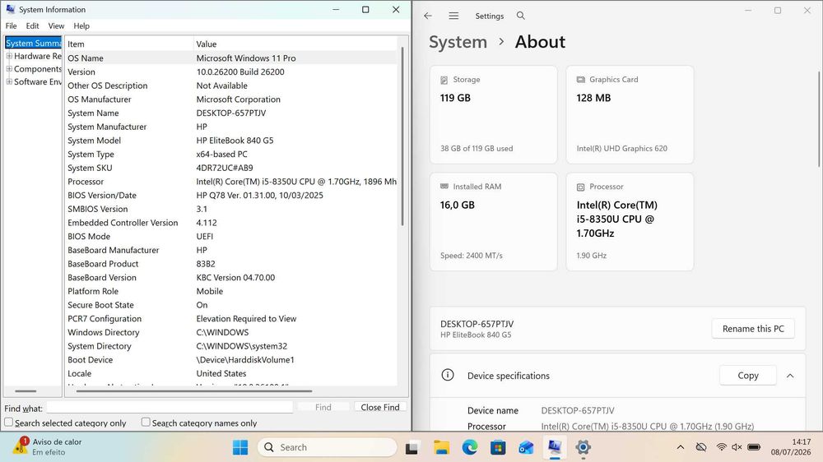Click the Settings search magnifier icon
This screenshot has height=462, width=823.
coord(521,16)
